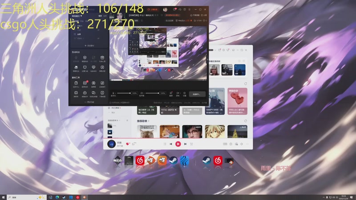Open the hamburger menu in stream app title bar
The height and width of the screenshot is (200, 356).
[190, 9]
